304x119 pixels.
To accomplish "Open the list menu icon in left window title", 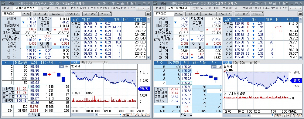I will point(127,3).
